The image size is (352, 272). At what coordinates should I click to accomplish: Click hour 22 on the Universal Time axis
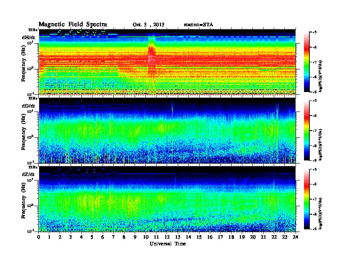click(274, 237)
